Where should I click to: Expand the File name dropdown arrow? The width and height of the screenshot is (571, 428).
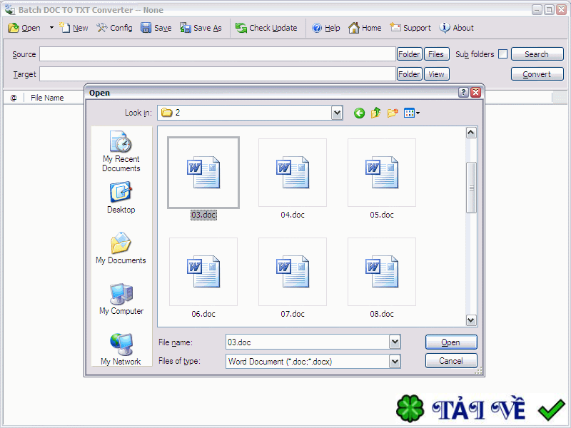(x=395, y=342)
